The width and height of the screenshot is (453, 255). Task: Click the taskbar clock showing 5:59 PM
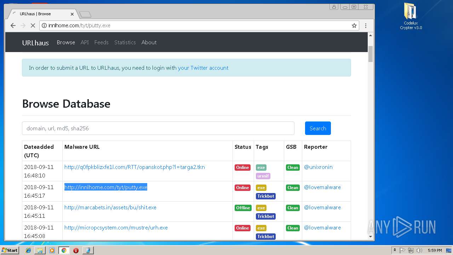pos(435,250)
